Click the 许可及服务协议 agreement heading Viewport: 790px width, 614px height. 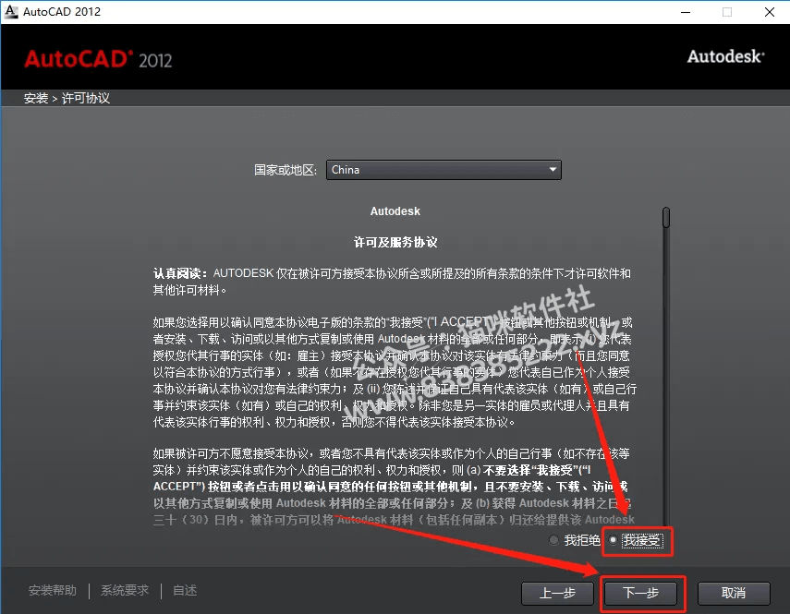pos(395,243)
